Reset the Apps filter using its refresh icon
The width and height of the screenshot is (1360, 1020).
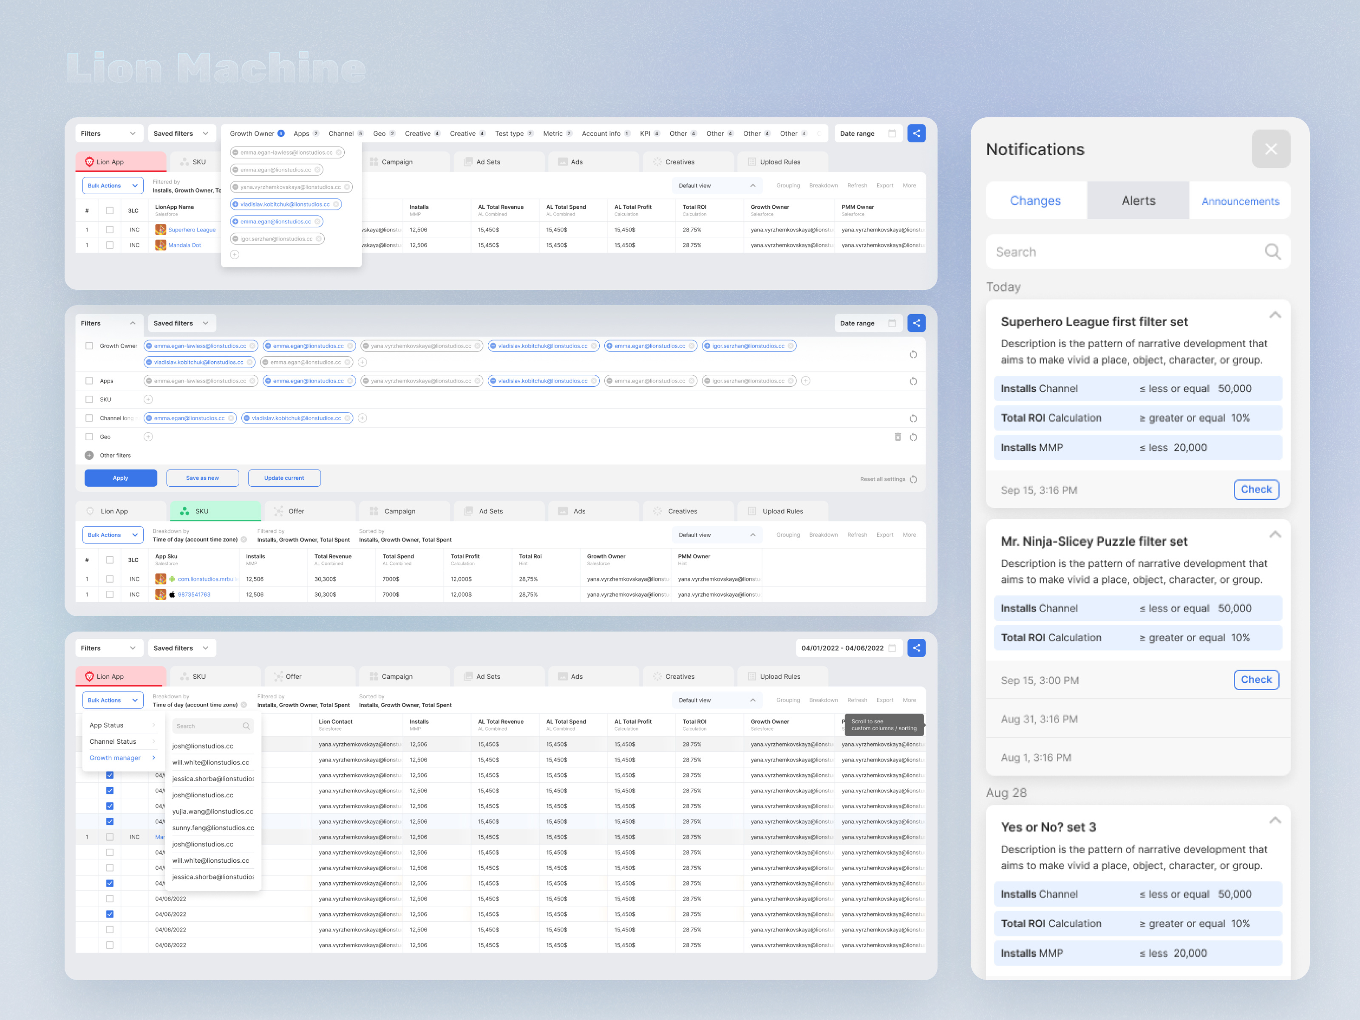[913, 380]
